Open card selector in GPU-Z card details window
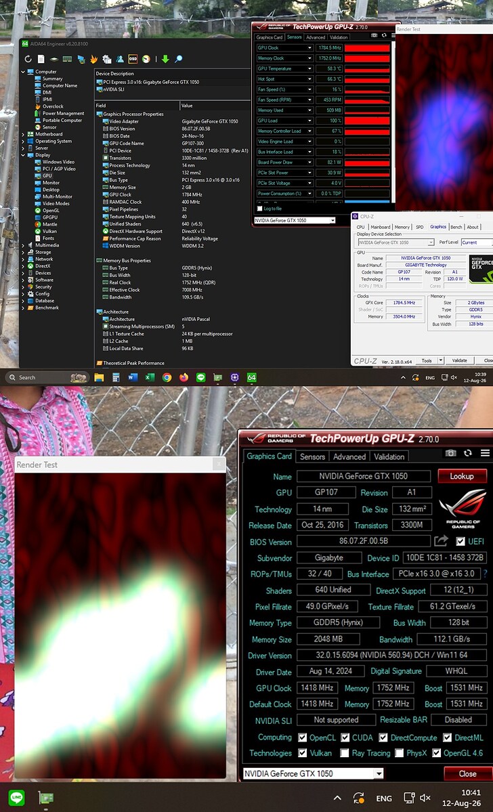Screen dimensions: 493x812 pyautogui.click(x=314, y=773)
